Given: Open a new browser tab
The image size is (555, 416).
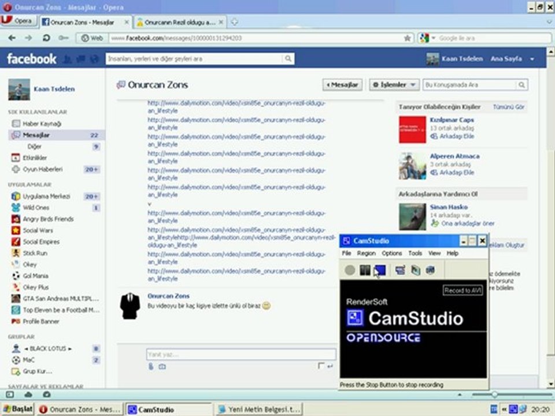Looking at the screenshot, I should 234,22.
